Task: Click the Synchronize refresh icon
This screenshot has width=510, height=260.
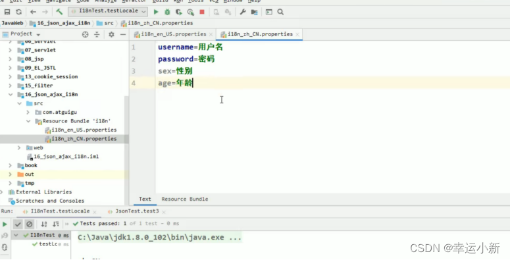Action: pyautogui.click(x=19, y=12)
